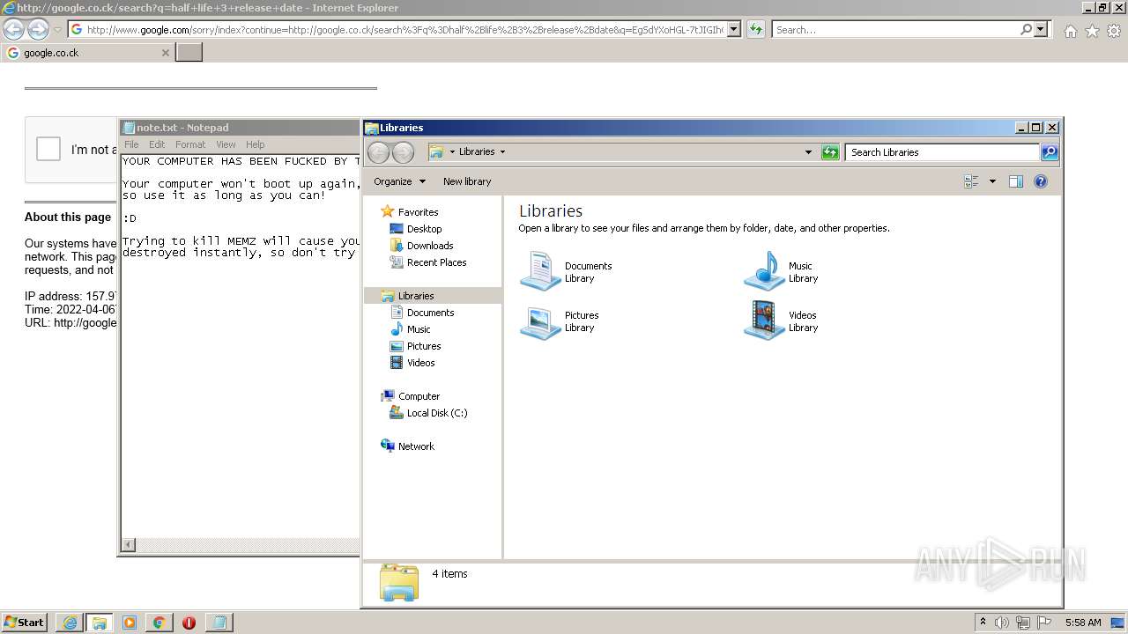Image resolution: width=1128 pixels, height=634 pixels.
Task: Click the IE refresh icon beside the address bar
Action: pos(755,29)
